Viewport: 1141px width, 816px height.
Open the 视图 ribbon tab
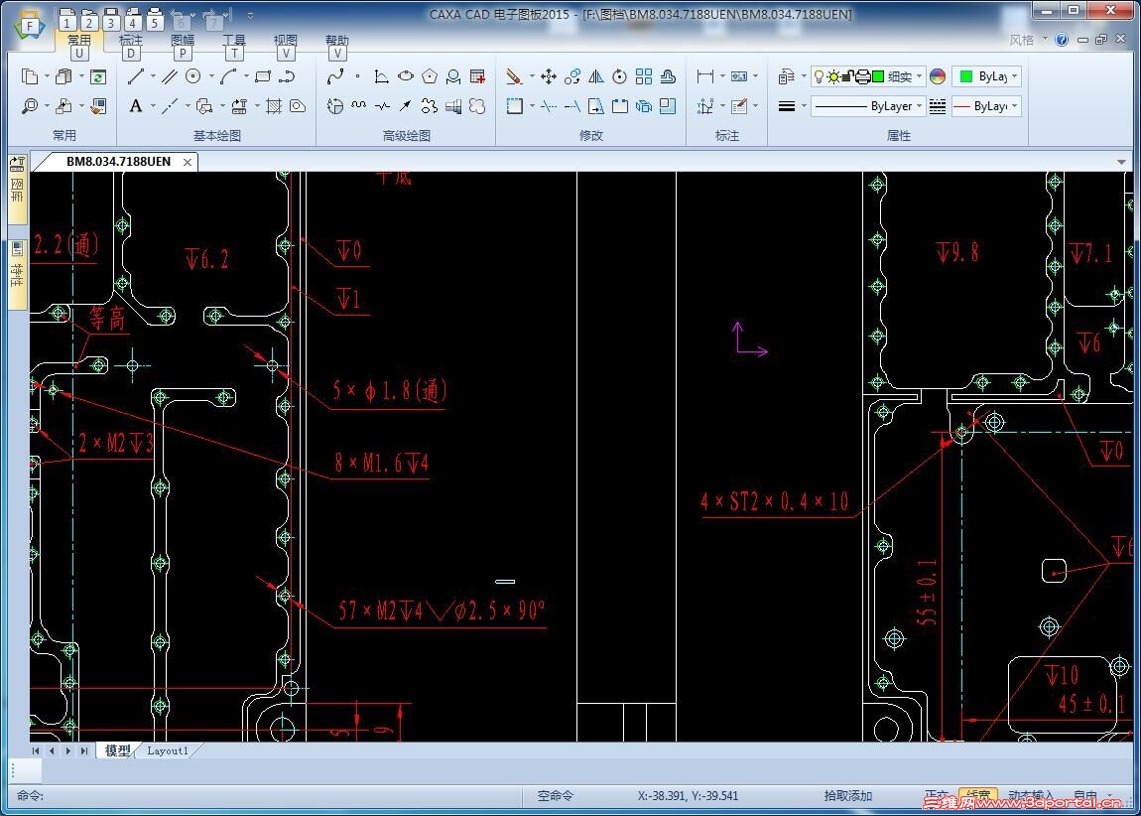pyautogui.click(x=286, y=40)
